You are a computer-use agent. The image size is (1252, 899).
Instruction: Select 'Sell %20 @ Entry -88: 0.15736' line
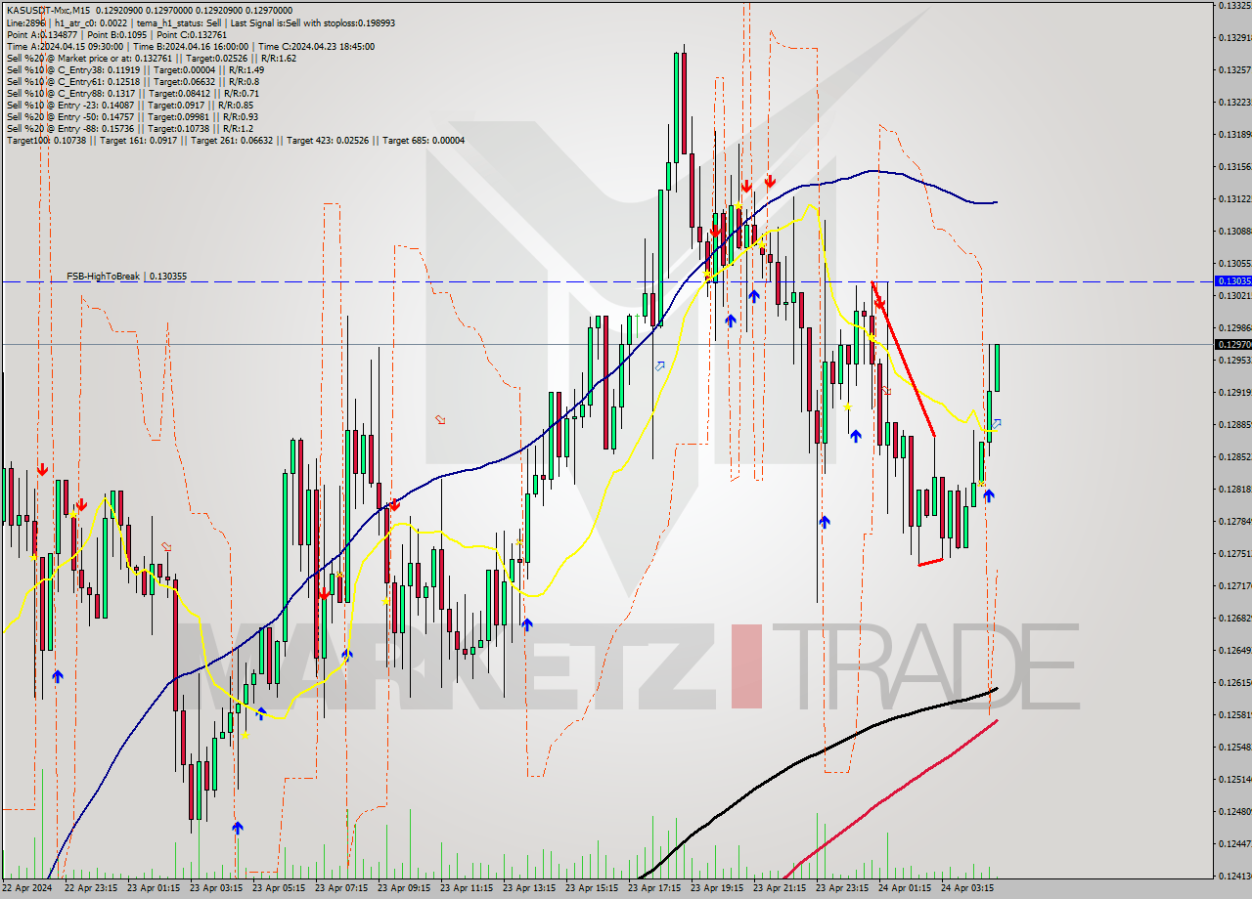coord(129,128)
